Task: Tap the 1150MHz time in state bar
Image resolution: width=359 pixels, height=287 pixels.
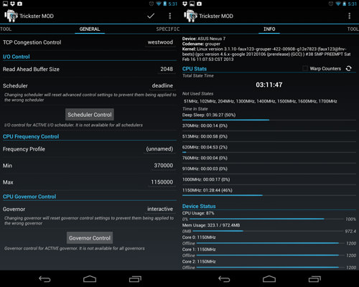Action: (x=269, y=195)
